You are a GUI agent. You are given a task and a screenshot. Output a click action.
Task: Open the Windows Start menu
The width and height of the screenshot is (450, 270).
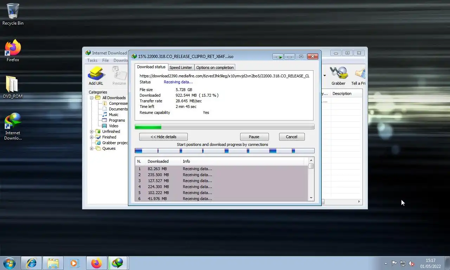[9, 263]
